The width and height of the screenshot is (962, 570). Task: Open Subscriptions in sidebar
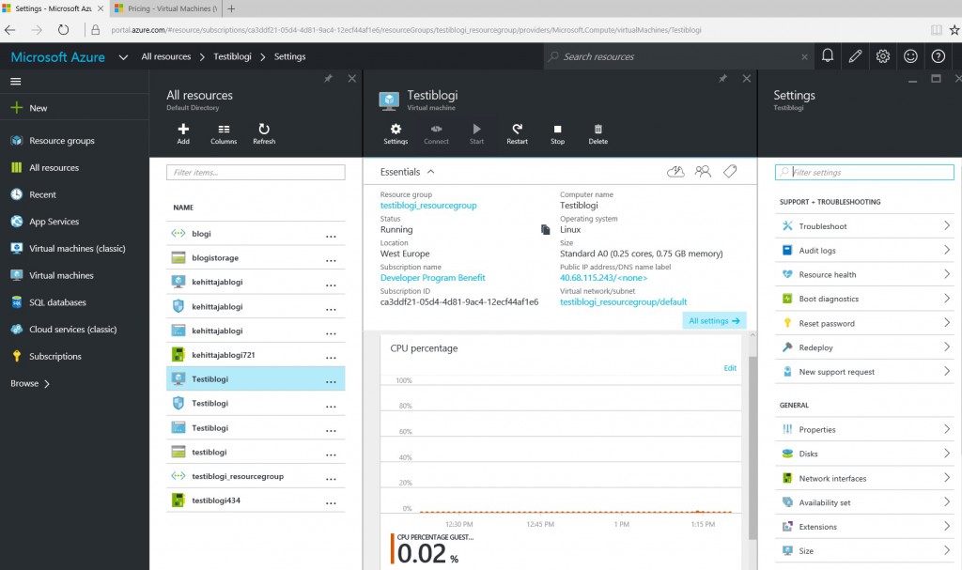point(74,357)
